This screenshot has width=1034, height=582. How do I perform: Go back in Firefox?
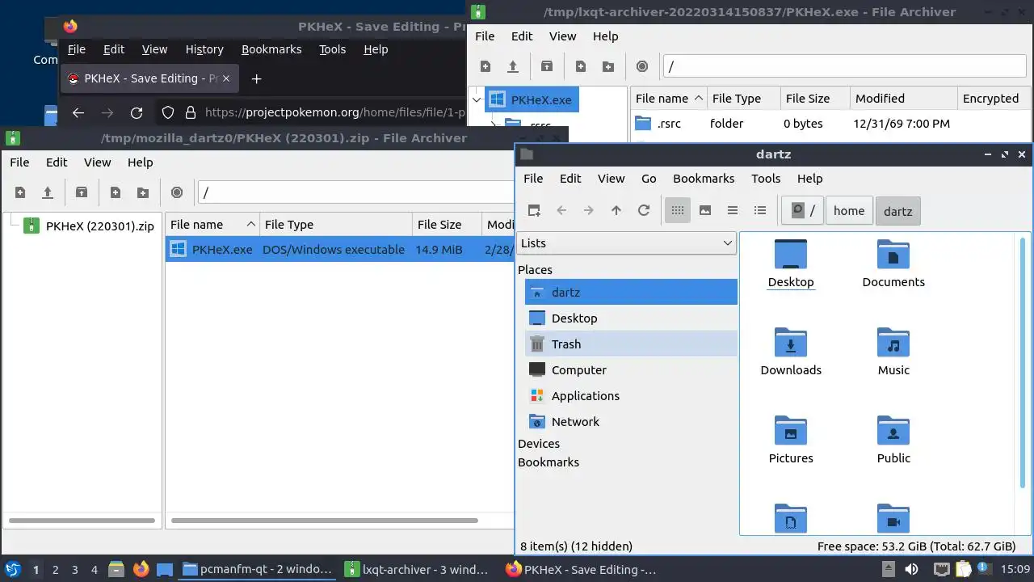[78, 113]
